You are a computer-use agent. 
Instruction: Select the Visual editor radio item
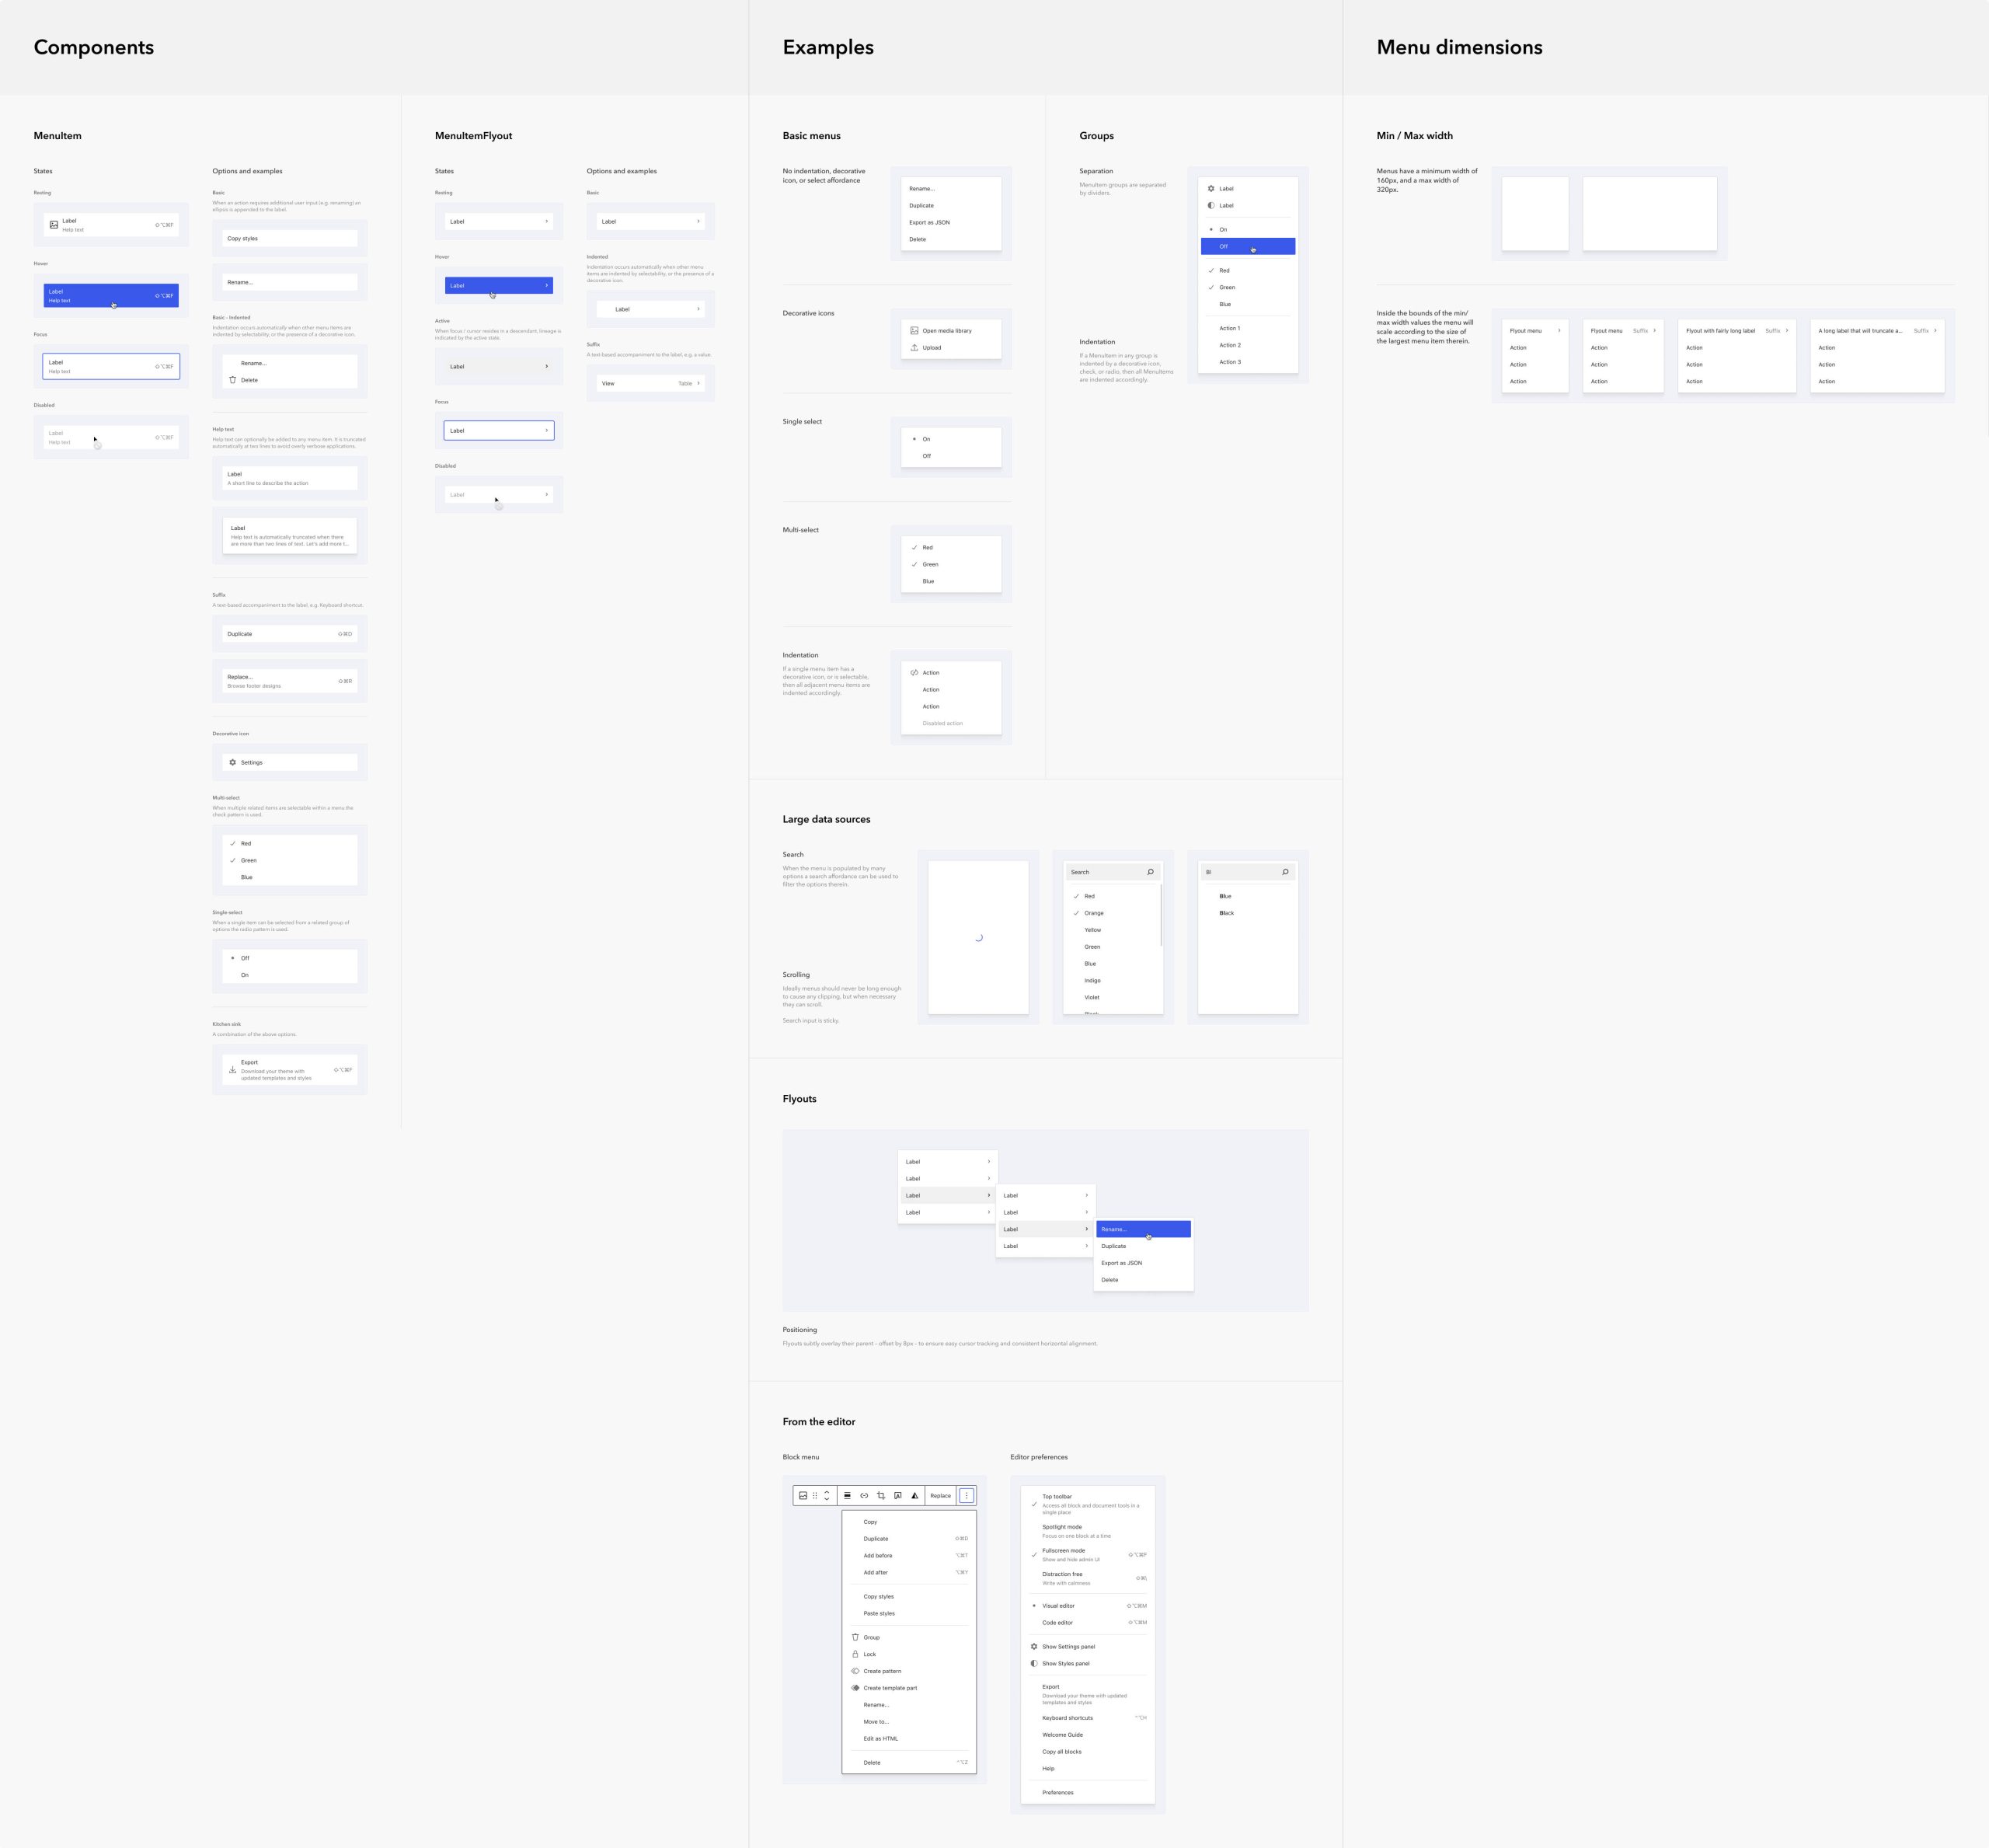click(x=1058, y=1606)
